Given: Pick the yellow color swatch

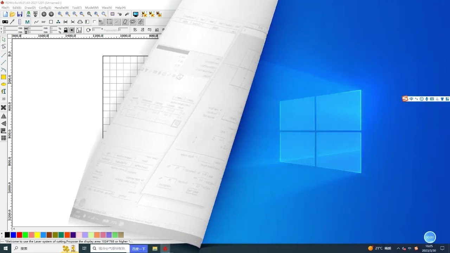Looking at the screenshot, I should [37, 235].
